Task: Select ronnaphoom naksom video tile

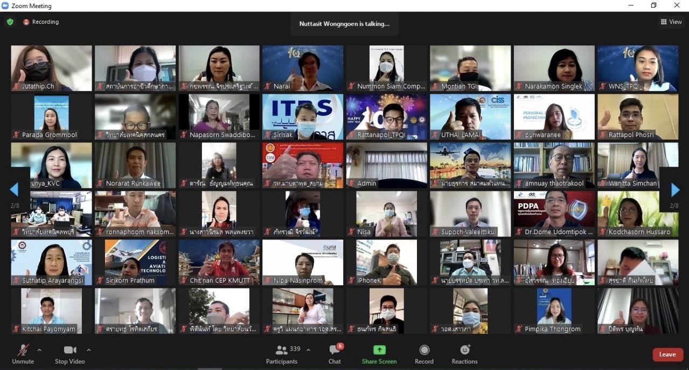Action: 135,214
